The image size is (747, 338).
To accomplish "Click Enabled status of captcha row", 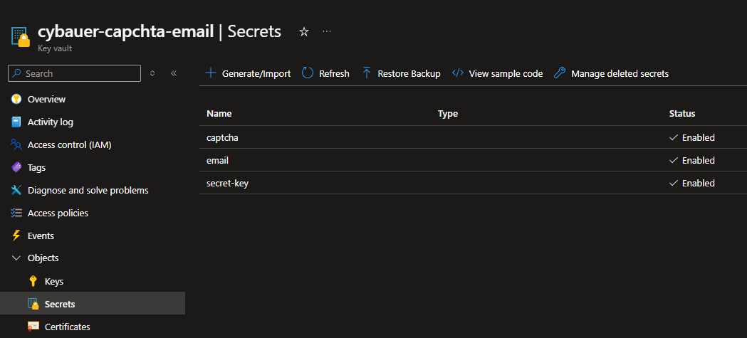I will coord(692,137).
